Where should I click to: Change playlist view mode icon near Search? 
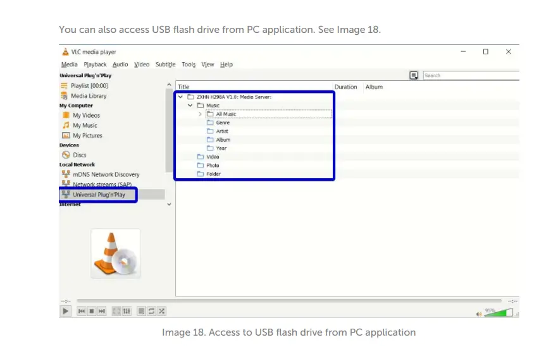(x=414, y=75)
